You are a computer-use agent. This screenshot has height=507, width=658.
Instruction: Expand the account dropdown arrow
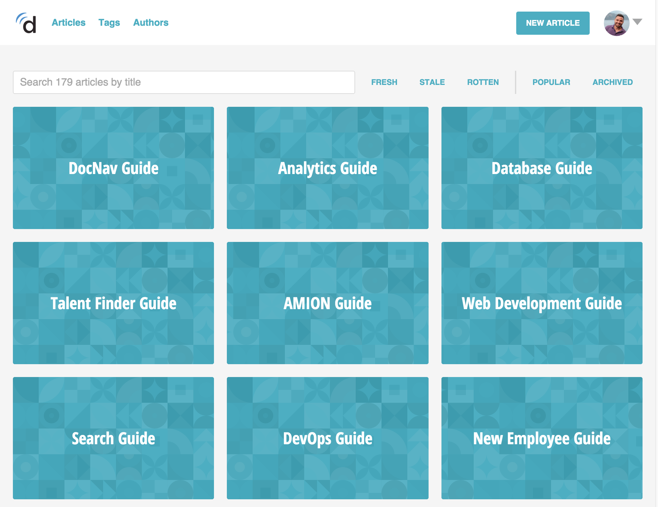(x=637, y=22)
